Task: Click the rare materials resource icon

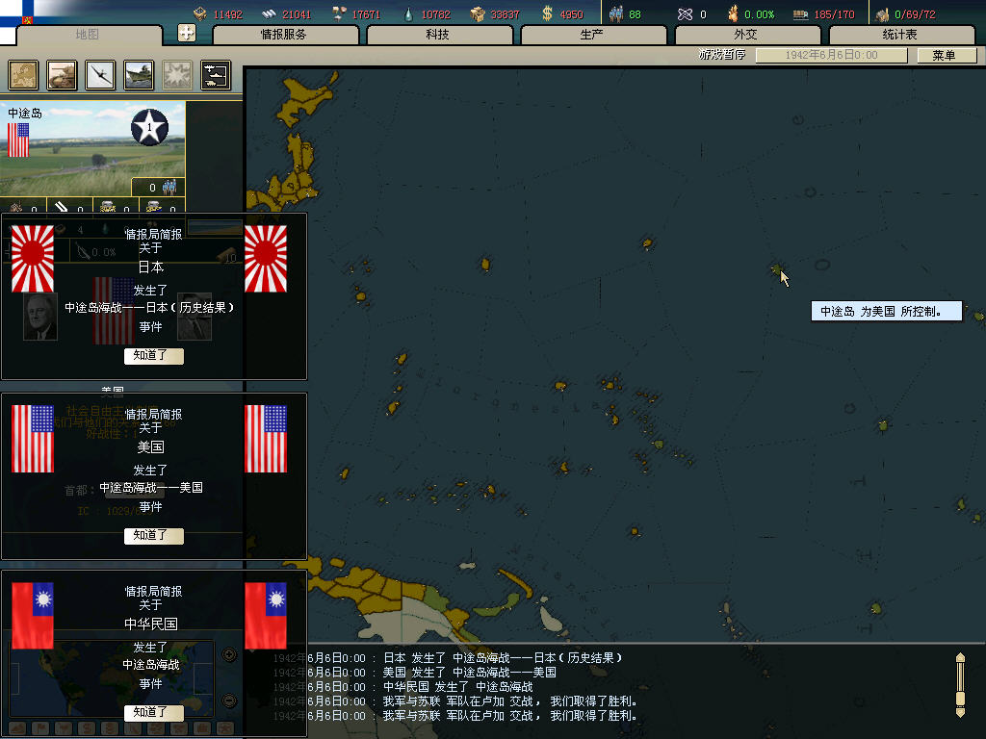Action: [x=338, y=13]
